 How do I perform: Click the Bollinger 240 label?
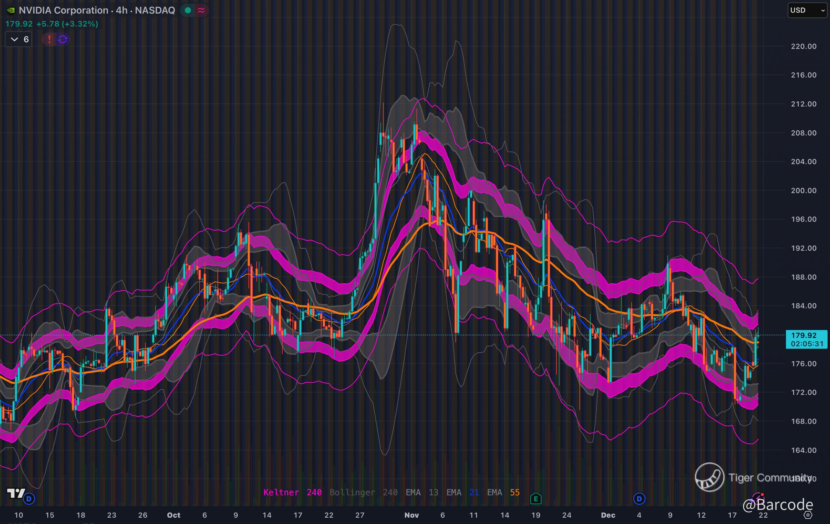pyautogui.click(x=363, y=492)
